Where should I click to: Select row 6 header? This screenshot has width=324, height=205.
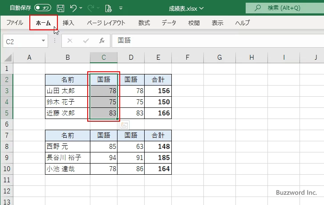[7, 124]
